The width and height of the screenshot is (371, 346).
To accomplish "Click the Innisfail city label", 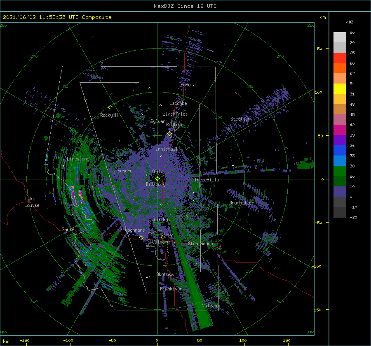I will click(x=167, y=149).
